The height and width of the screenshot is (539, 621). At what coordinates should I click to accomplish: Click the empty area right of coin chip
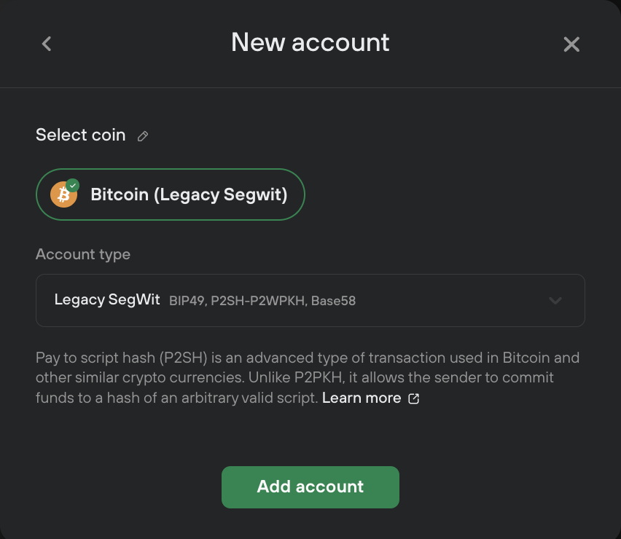click(x=444, y=194)
